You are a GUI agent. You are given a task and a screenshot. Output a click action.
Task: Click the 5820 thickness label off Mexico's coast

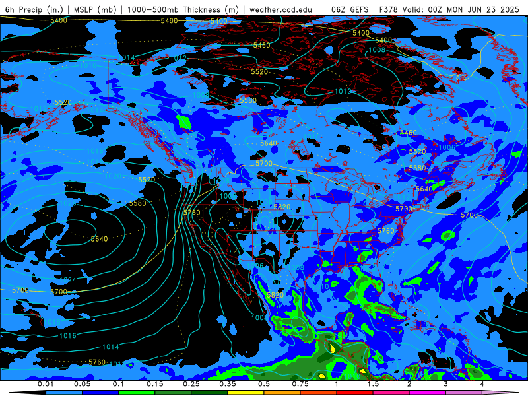[275, 295]
